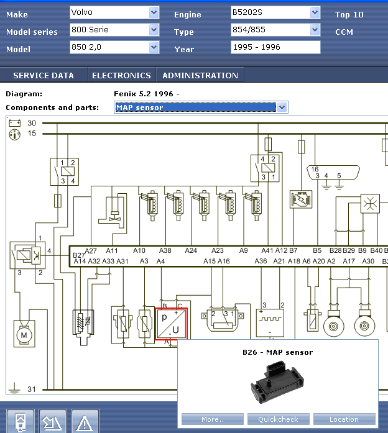Open the Model dropdown showing 850 2,0
The width and height of the screenshot is (388, 433).
click(x=114, y=47)
